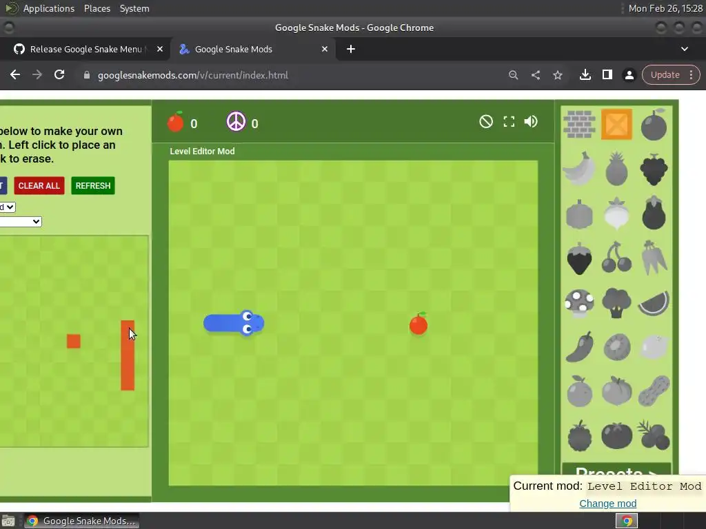Reload the current page
The image size is (706, 529).
click(59, 75)
